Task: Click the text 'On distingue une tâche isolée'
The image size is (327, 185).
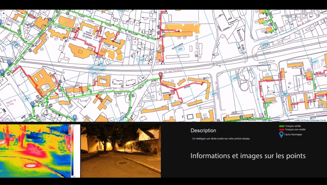Action: point(208,139)
